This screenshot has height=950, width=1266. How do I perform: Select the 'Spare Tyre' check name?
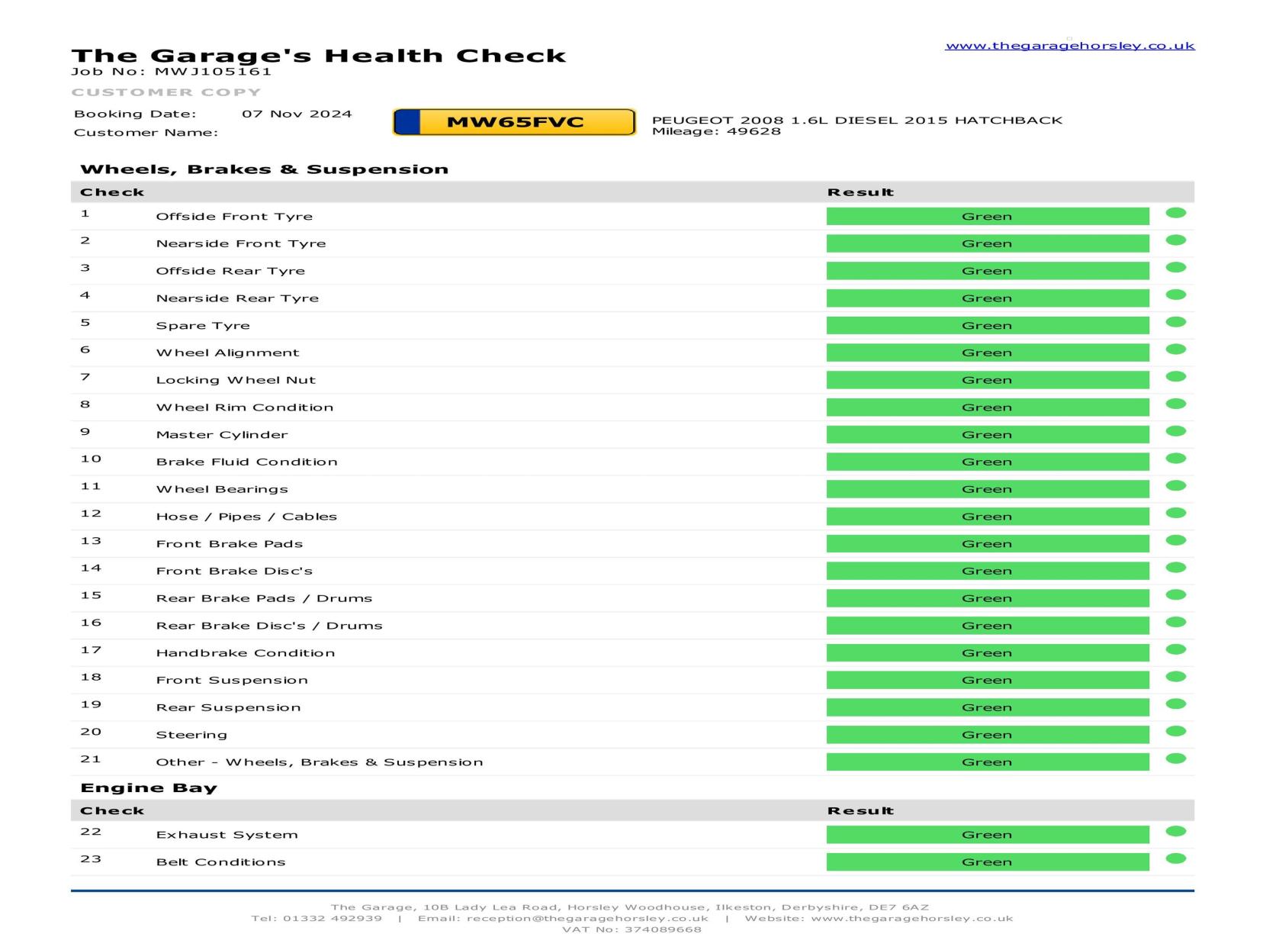pos(203,326)
